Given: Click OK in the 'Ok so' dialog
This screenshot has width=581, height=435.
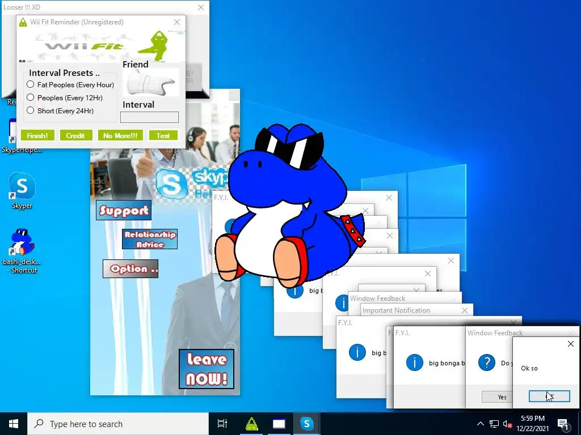Looking at the screenshot, I should point(549,396).
